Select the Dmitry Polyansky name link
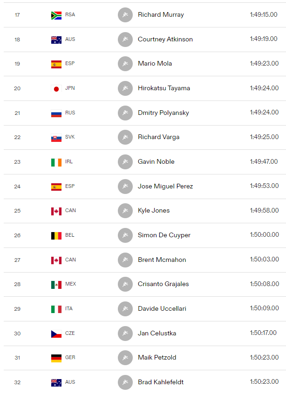Screen dimensions: 286x394 pos(163,113)
